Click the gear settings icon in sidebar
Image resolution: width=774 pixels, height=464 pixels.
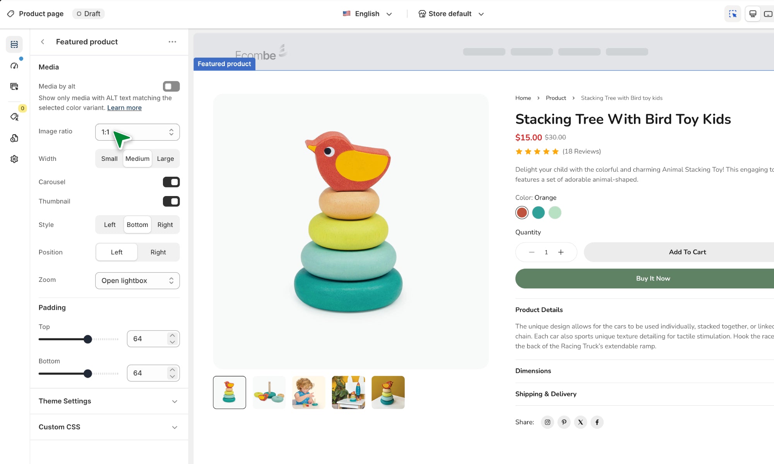pos(14,159)
